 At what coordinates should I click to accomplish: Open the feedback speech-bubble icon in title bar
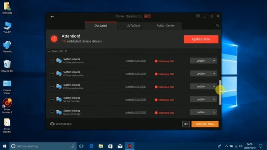(x=198, y=16)
